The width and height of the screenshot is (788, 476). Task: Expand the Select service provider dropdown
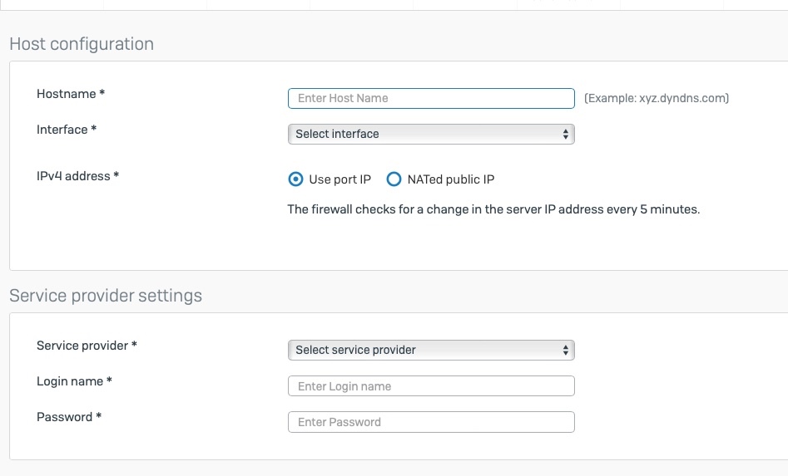point(431,350)
